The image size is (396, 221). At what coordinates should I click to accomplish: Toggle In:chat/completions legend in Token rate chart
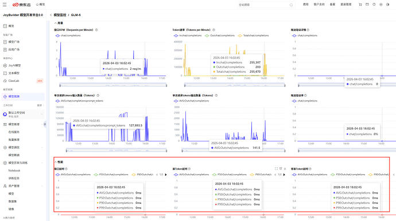pyautogui.click(x=188, y=35)
